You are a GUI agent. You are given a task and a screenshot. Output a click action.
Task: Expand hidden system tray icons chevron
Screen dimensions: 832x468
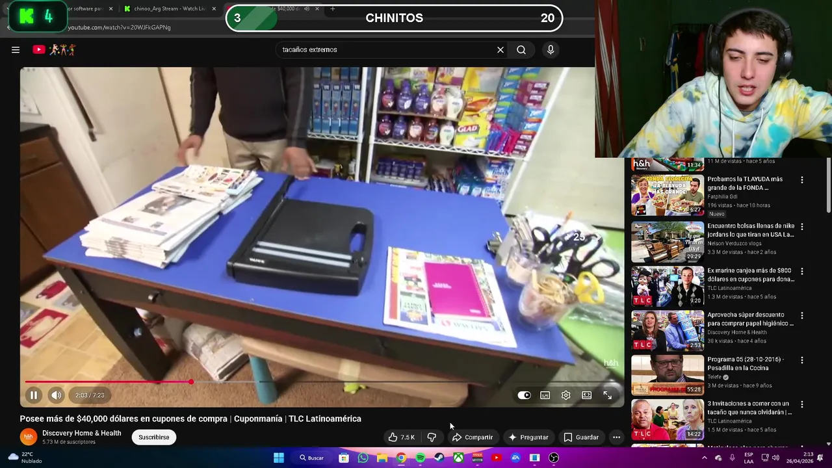pyautogui.click(x=704, y=458)
